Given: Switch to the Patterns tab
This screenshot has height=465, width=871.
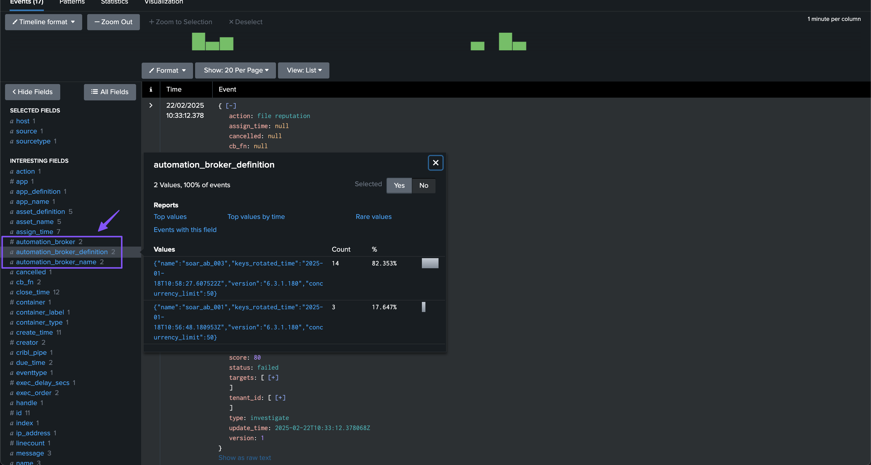Looking at the screenshot, I should [x=72, y=2].
